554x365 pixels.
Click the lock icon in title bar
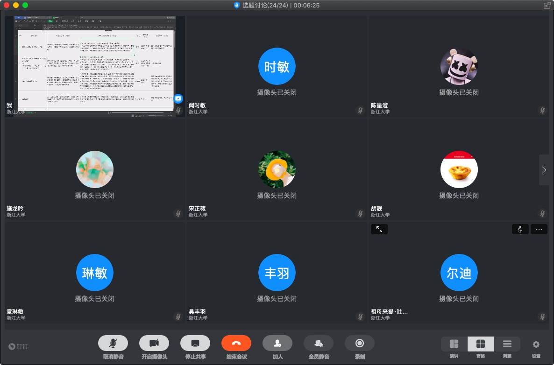(x=237, y=5)
